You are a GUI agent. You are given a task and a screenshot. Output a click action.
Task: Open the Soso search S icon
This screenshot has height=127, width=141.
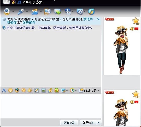72,90
